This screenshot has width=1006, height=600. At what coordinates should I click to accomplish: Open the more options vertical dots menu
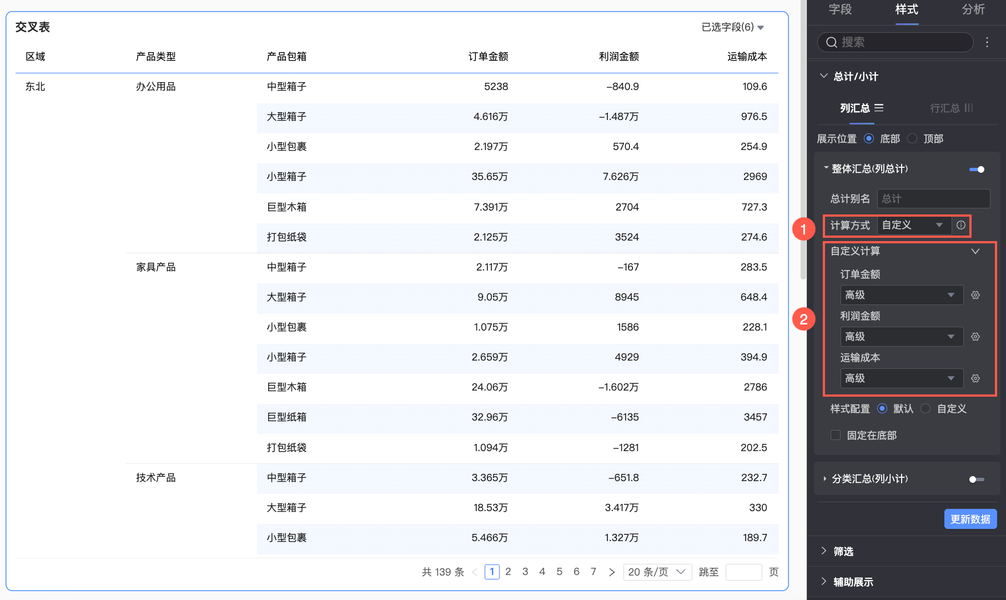point(987,42)
